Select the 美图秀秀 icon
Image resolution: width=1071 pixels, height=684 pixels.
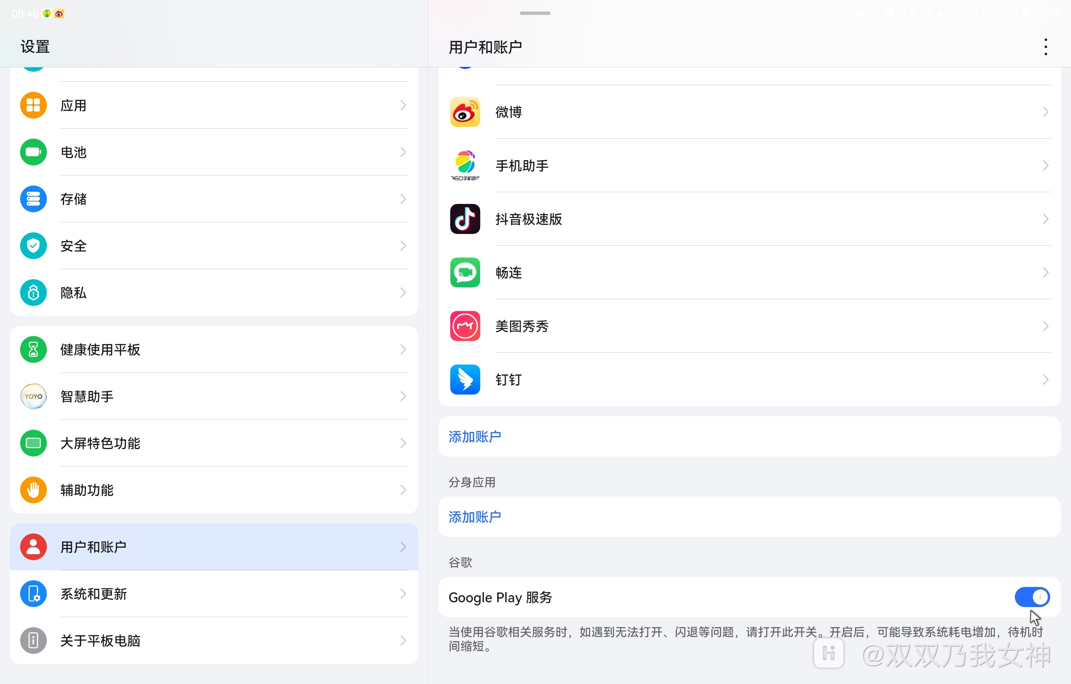(x=465, y=326)
